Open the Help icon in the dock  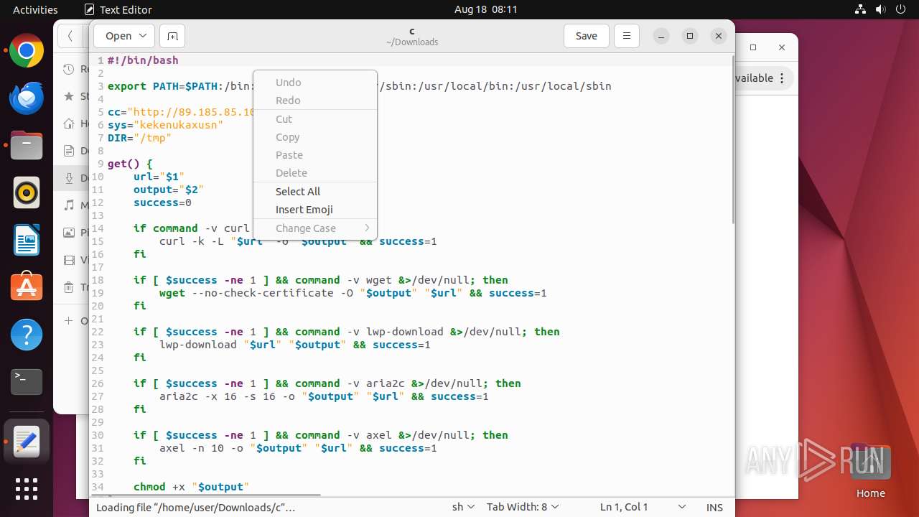tap(27, 335)
